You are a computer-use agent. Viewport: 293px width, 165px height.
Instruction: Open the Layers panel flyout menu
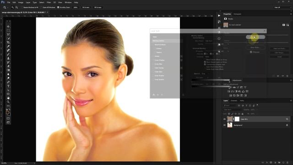click(291, 101)
